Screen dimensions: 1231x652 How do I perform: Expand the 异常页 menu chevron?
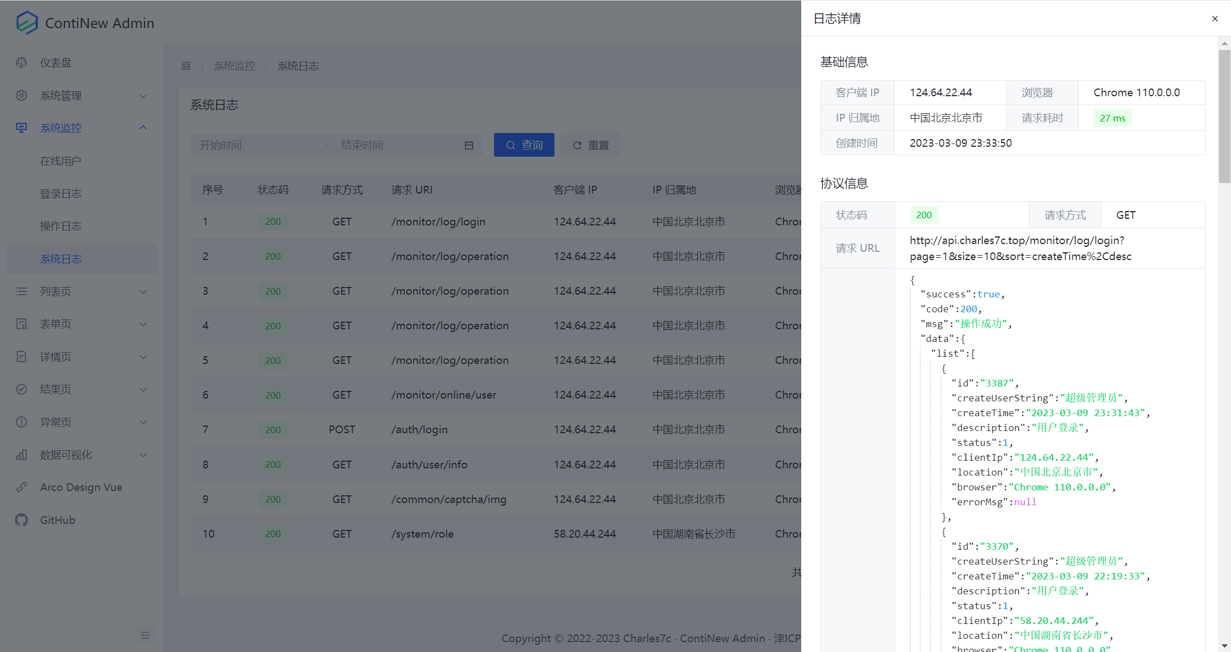click(143, 422)
